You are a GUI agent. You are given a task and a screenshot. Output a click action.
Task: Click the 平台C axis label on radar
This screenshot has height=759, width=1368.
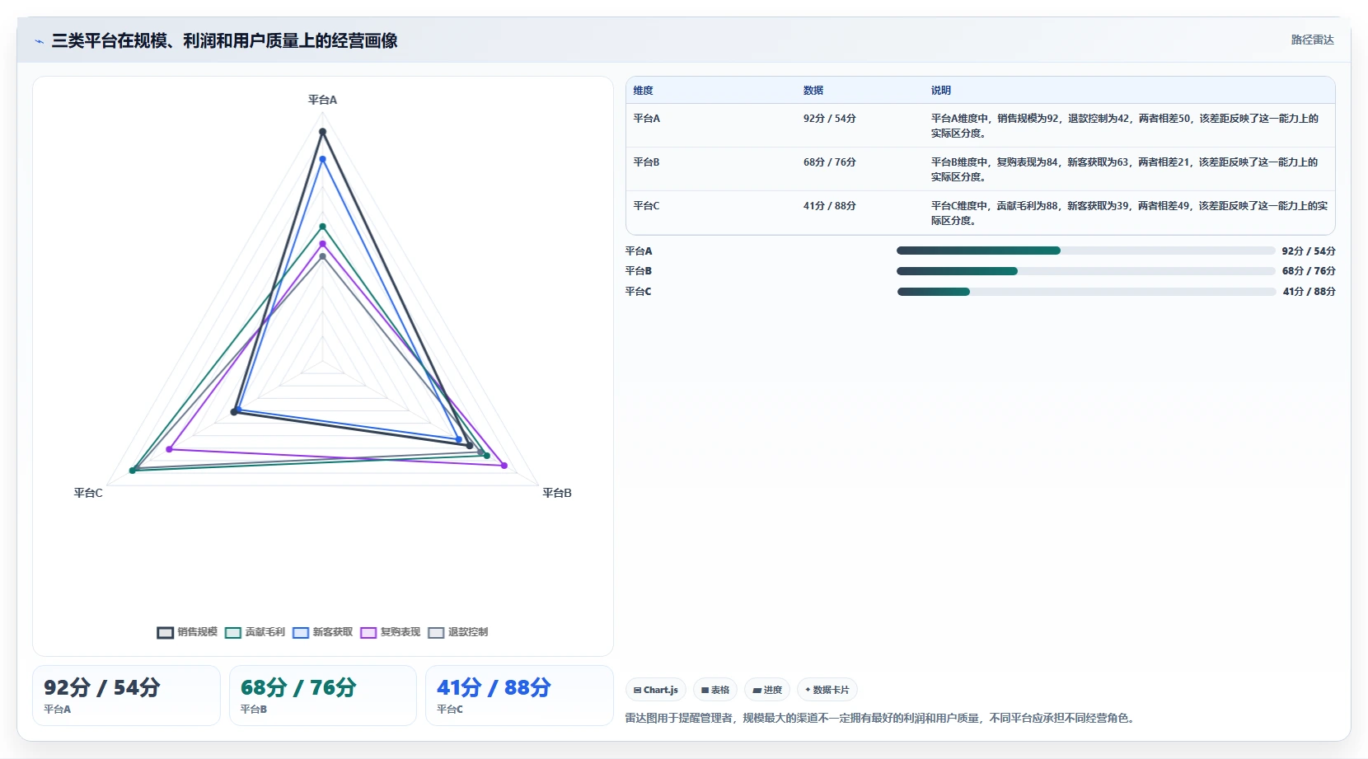click(88, 493)
